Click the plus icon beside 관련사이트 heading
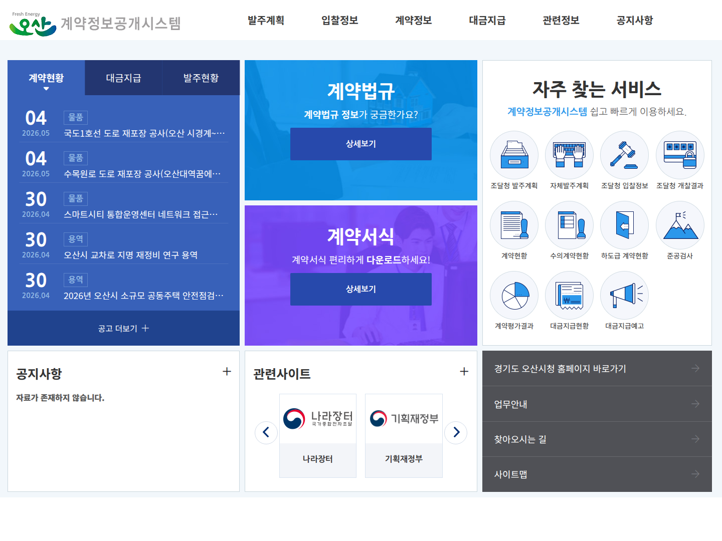722x541 pixels. click(464, 371)
